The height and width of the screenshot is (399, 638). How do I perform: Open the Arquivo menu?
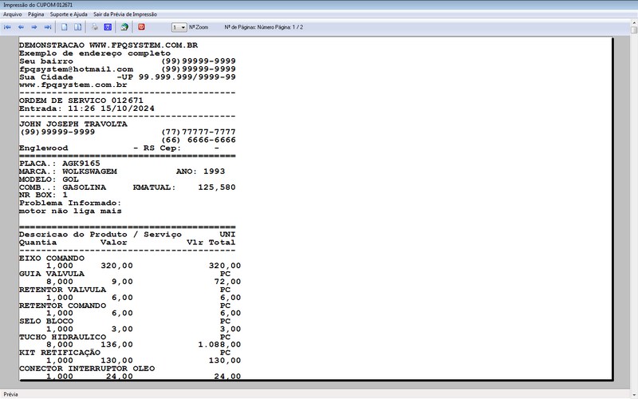tap(13, 14)
